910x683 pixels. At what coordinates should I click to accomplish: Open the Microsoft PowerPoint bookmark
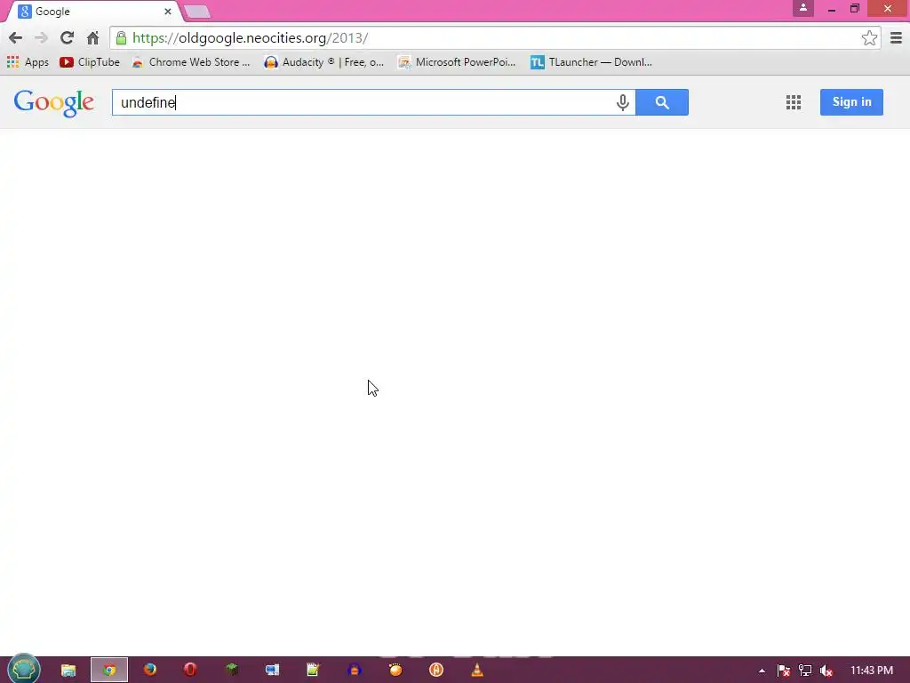pyautogui.click(x=457, y=62)
